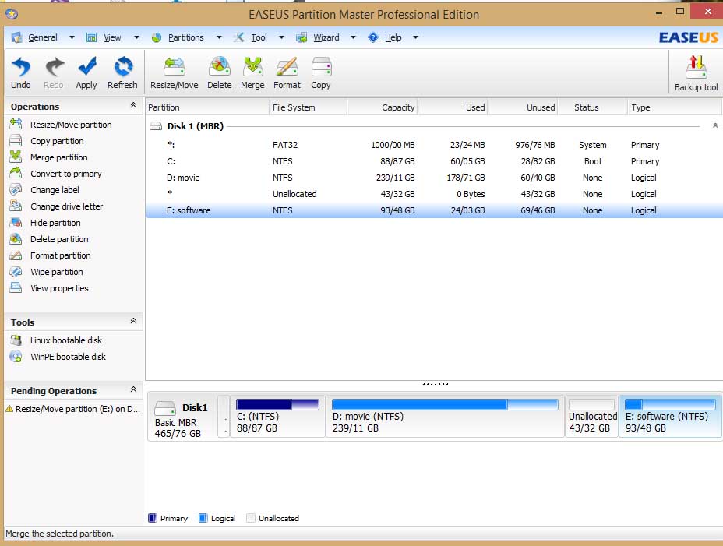Collapse the Pending Operations panel
Viewport: 723px width, 546px height.
[x=133, y=390]
